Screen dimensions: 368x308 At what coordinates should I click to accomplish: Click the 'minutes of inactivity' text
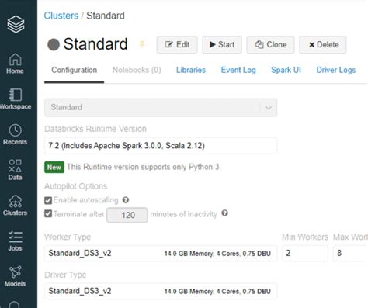tap(183, 214)
